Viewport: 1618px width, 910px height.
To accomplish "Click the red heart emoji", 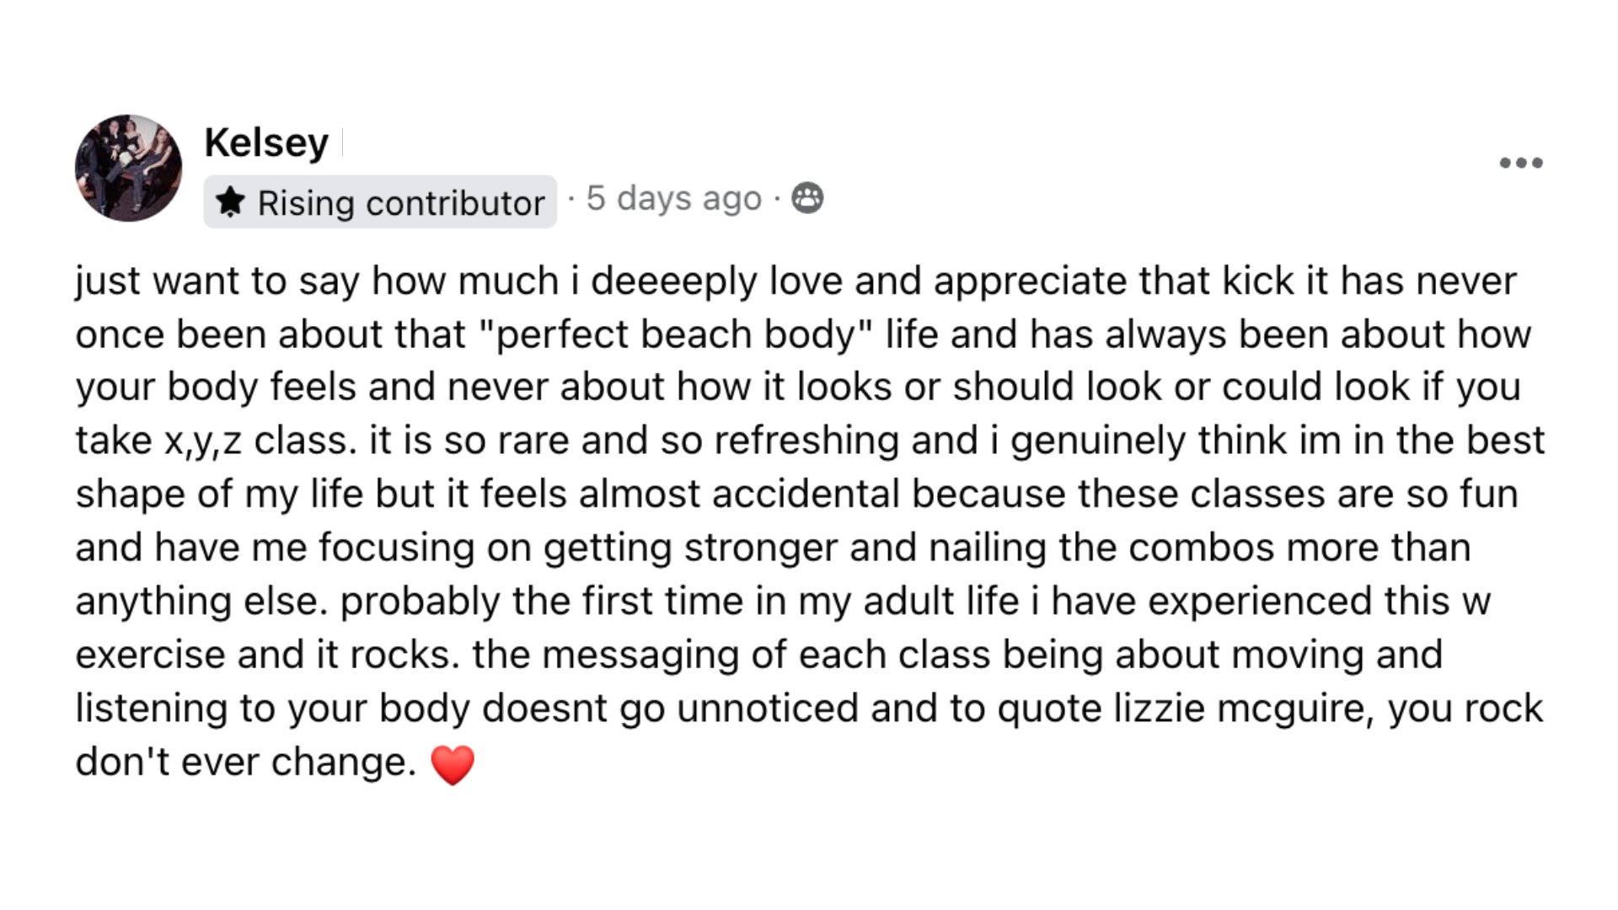I will pyautogui.click(x=453, y=764).
